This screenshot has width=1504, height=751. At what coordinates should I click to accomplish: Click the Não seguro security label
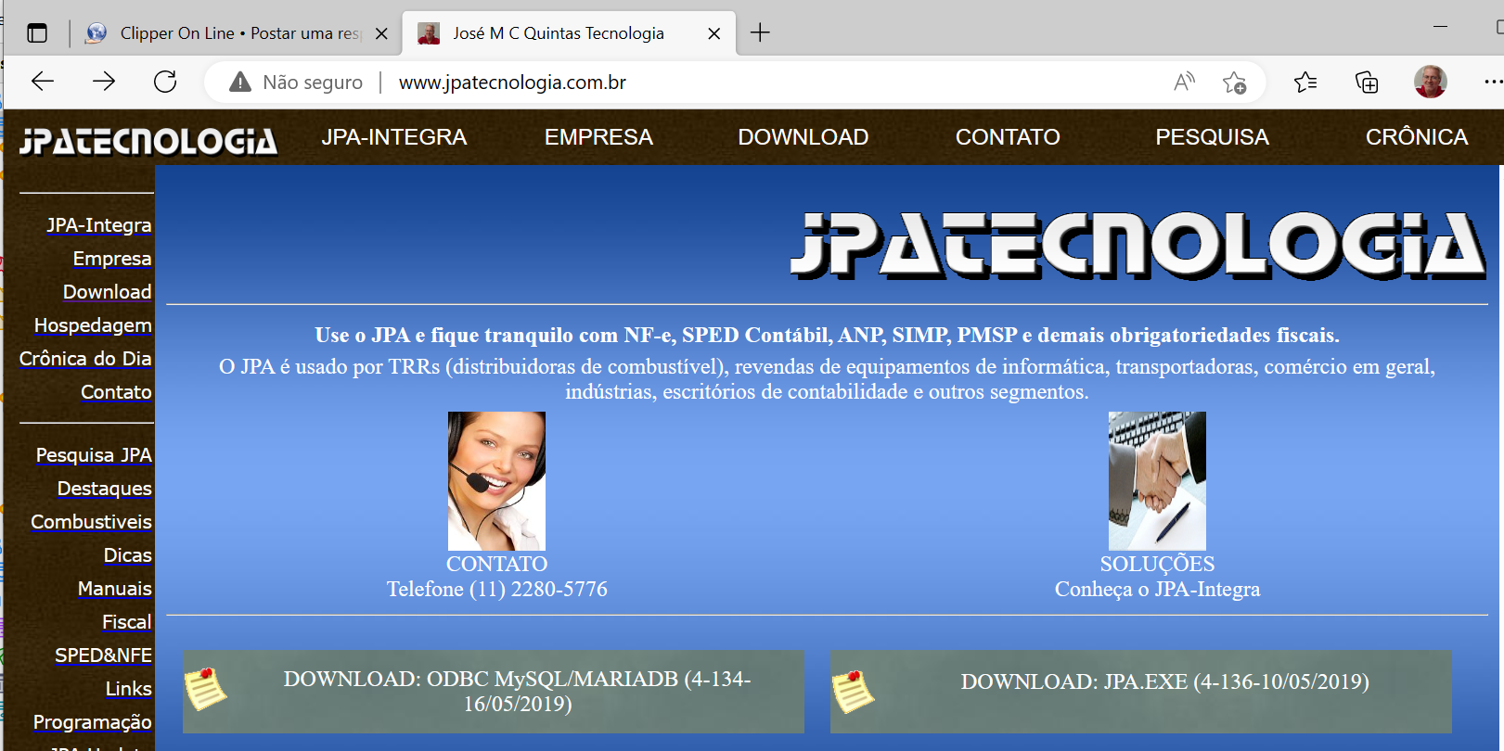tap(313, 83)
